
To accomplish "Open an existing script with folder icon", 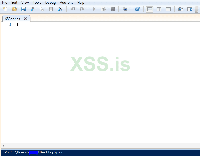I will (15, 9).
